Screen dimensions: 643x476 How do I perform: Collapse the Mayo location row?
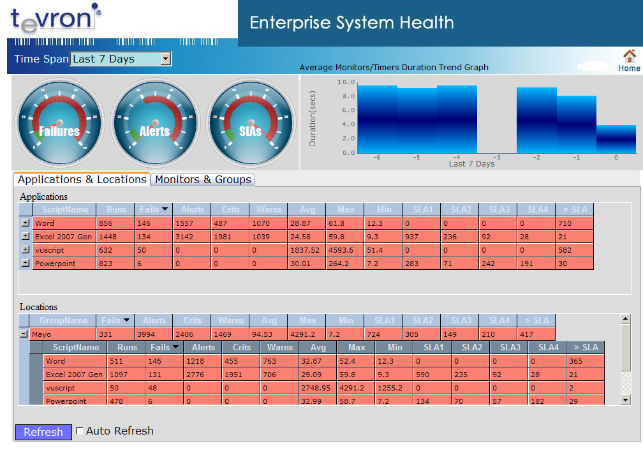(x=24, y=334)
